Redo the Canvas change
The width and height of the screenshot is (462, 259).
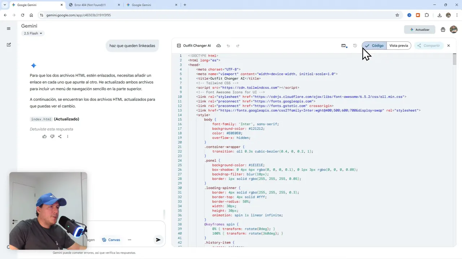point(237,46)
